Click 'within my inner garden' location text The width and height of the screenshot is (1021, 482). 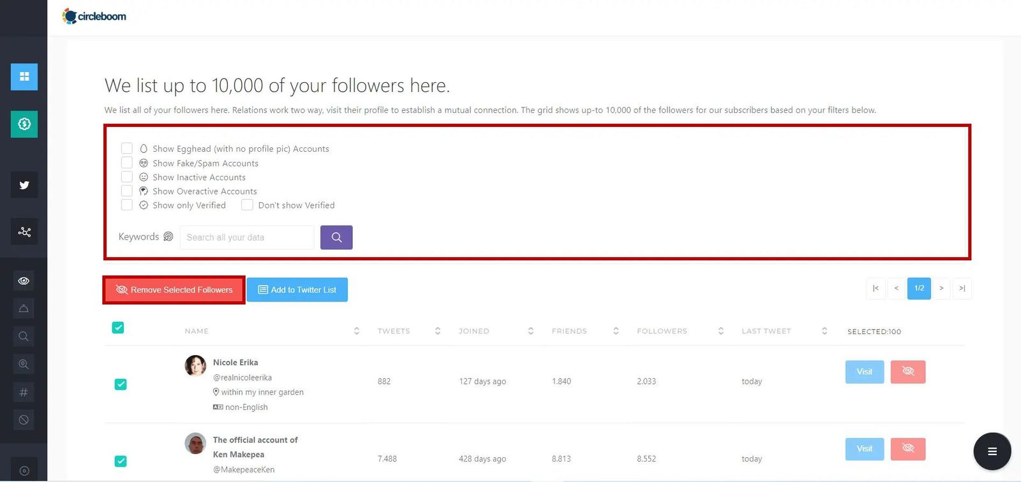click(x=262, y=392)
